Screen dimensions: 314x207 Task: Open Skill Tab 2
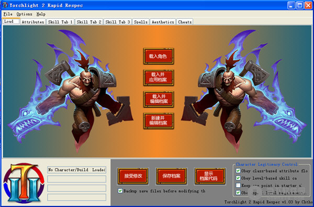click(x=89, y=22)
